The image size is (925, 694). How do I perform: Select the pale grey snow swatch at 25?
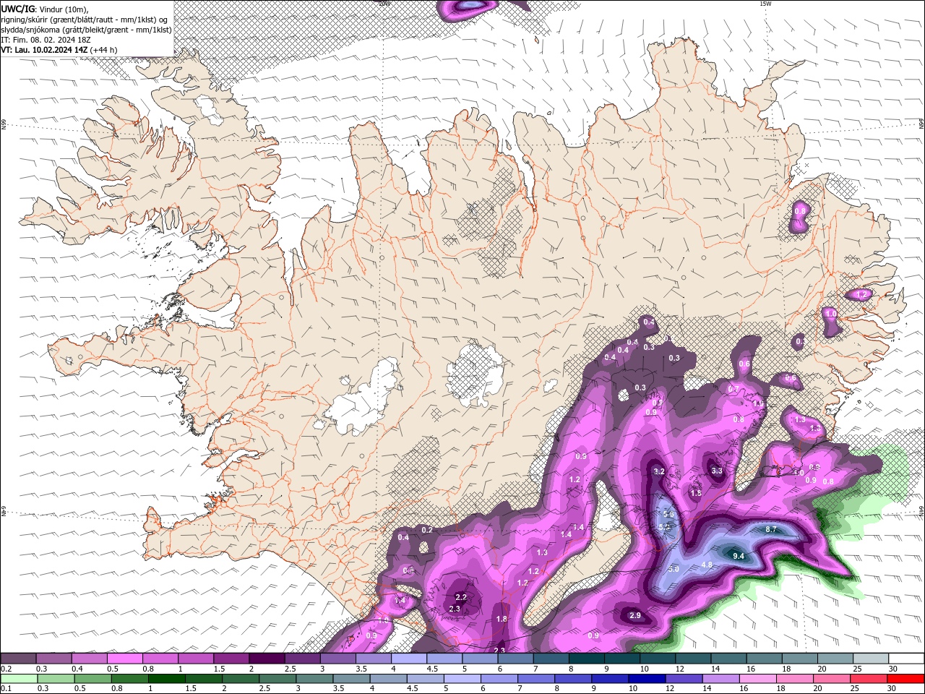coord(872,659)
